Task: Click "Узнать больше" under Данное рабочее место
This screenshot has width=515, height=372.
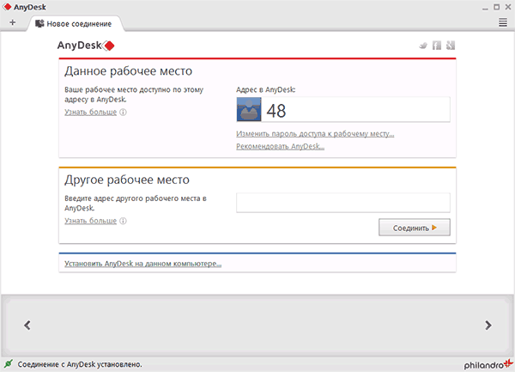Action: click(90, 112)
